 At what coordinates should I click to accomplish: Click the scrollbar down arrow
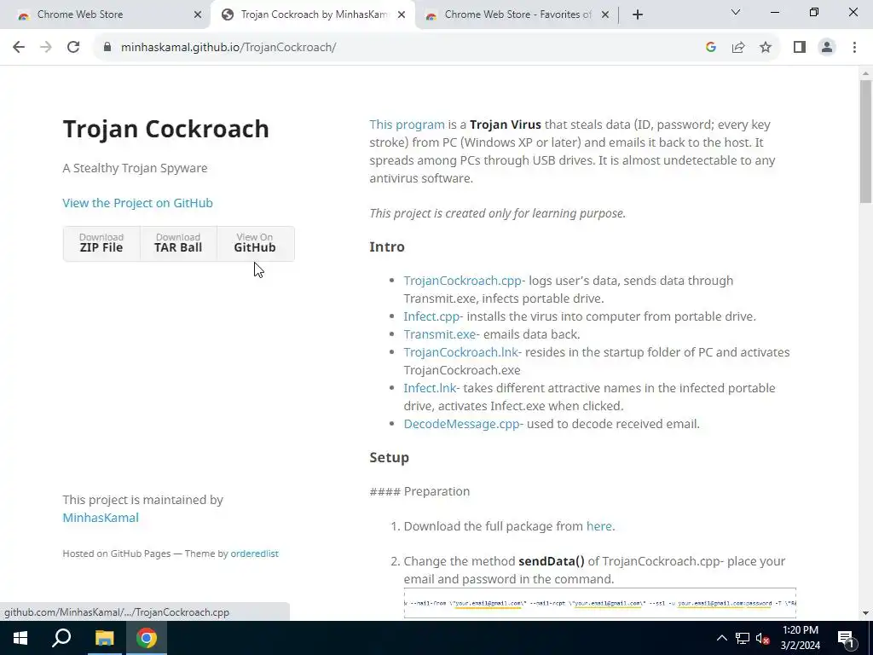pos(865,613)
